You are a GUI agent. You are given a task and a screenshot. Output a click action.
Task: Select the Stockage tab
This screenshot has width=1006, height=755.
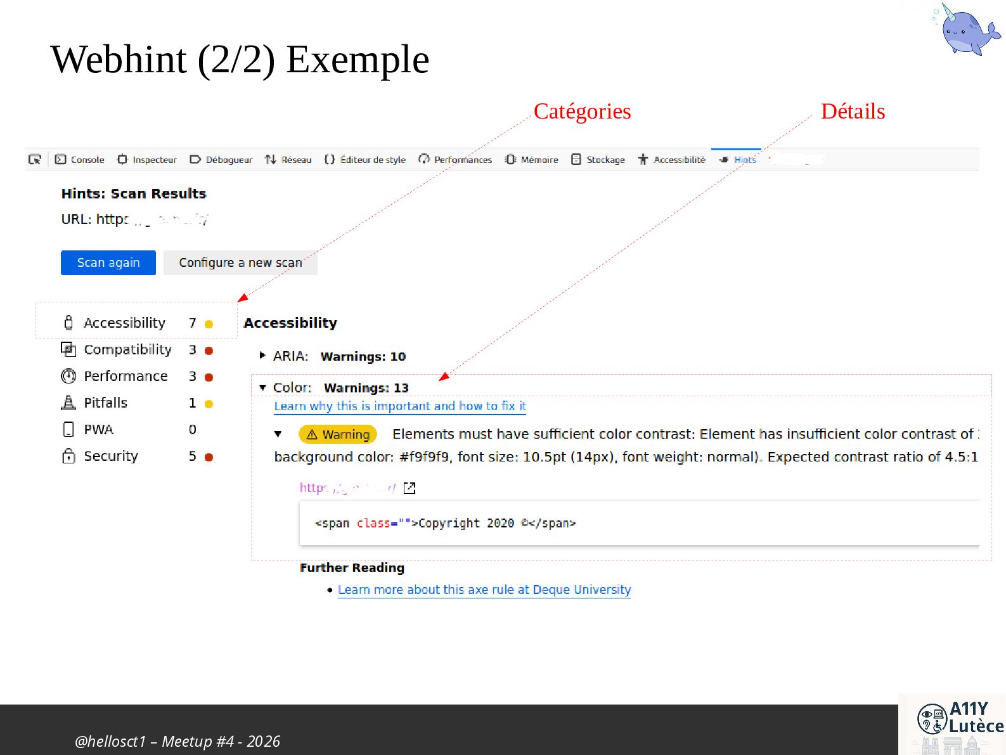point(598,160)
